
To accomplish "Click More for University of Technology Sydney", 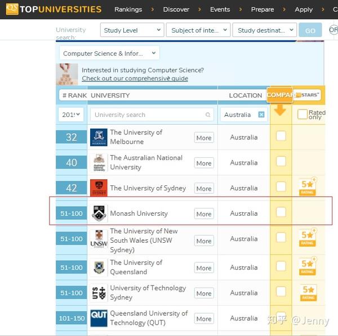I will point(204,293).
